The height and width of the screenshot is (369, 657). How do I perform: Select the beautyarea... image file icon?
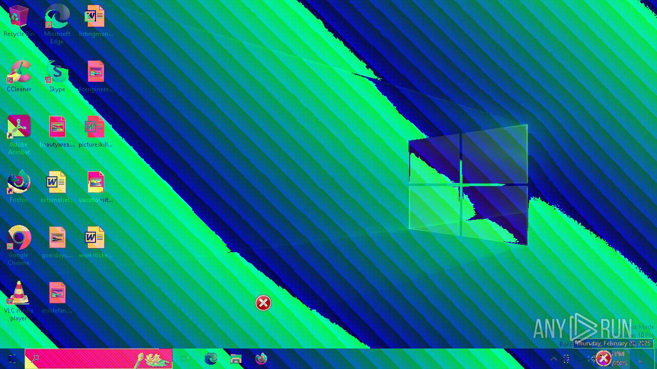click(x=57, y=131)
